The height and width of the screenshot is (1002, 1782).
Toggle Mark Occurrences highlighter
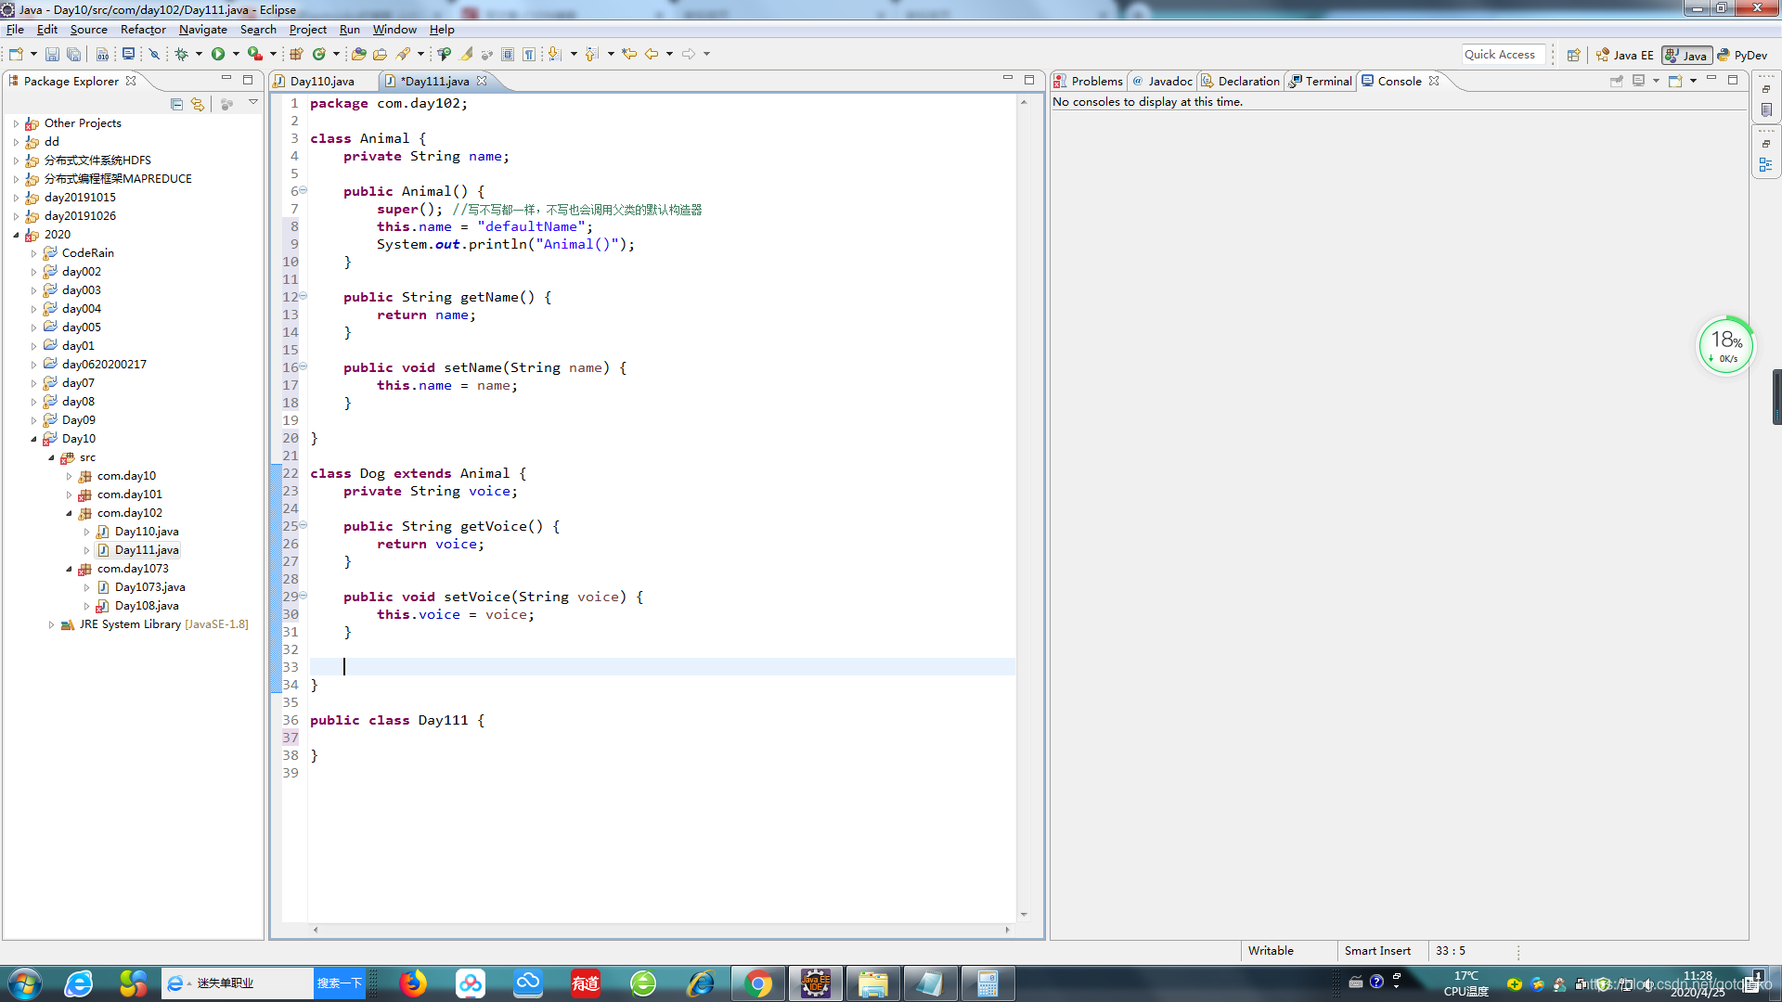466,55
